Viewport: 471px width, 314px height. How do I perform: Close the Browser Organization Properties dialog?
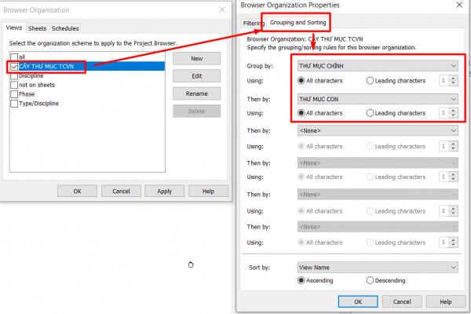(x=459, y=5)
